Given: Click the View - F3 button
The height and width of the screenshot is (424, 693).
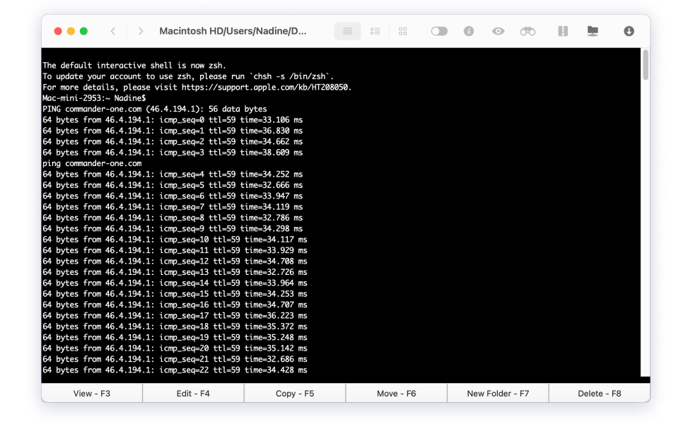Looking at the screenshot, I should [92, 394].
